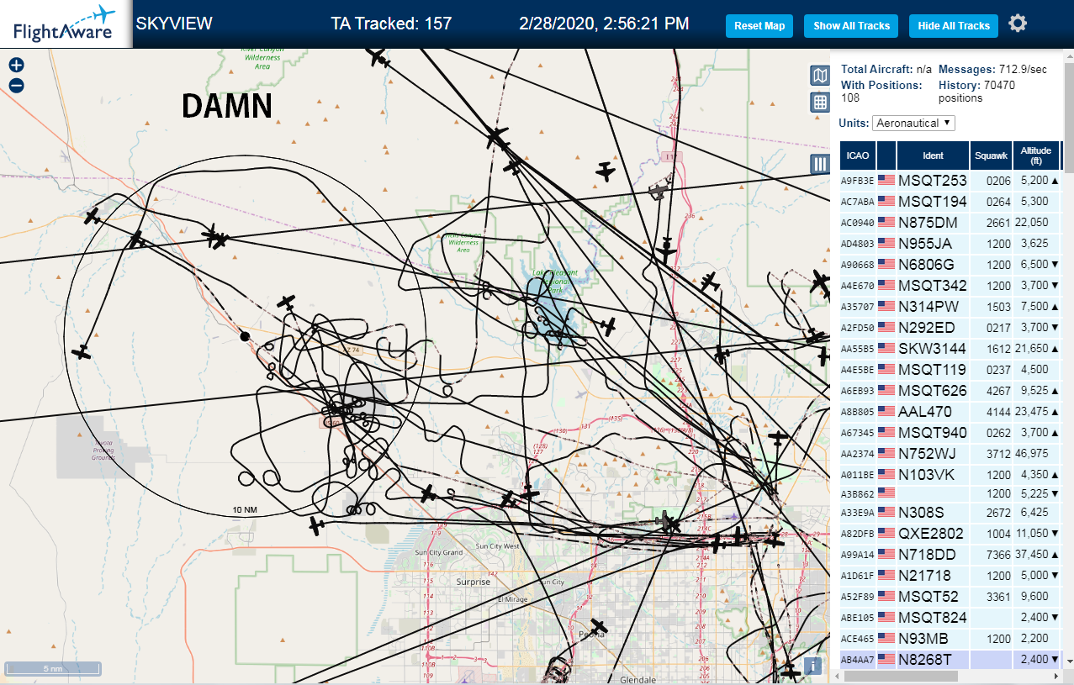Select aircraft N955JA row
The width and height of the screenshot is (1074, 685).
(950, 243)
